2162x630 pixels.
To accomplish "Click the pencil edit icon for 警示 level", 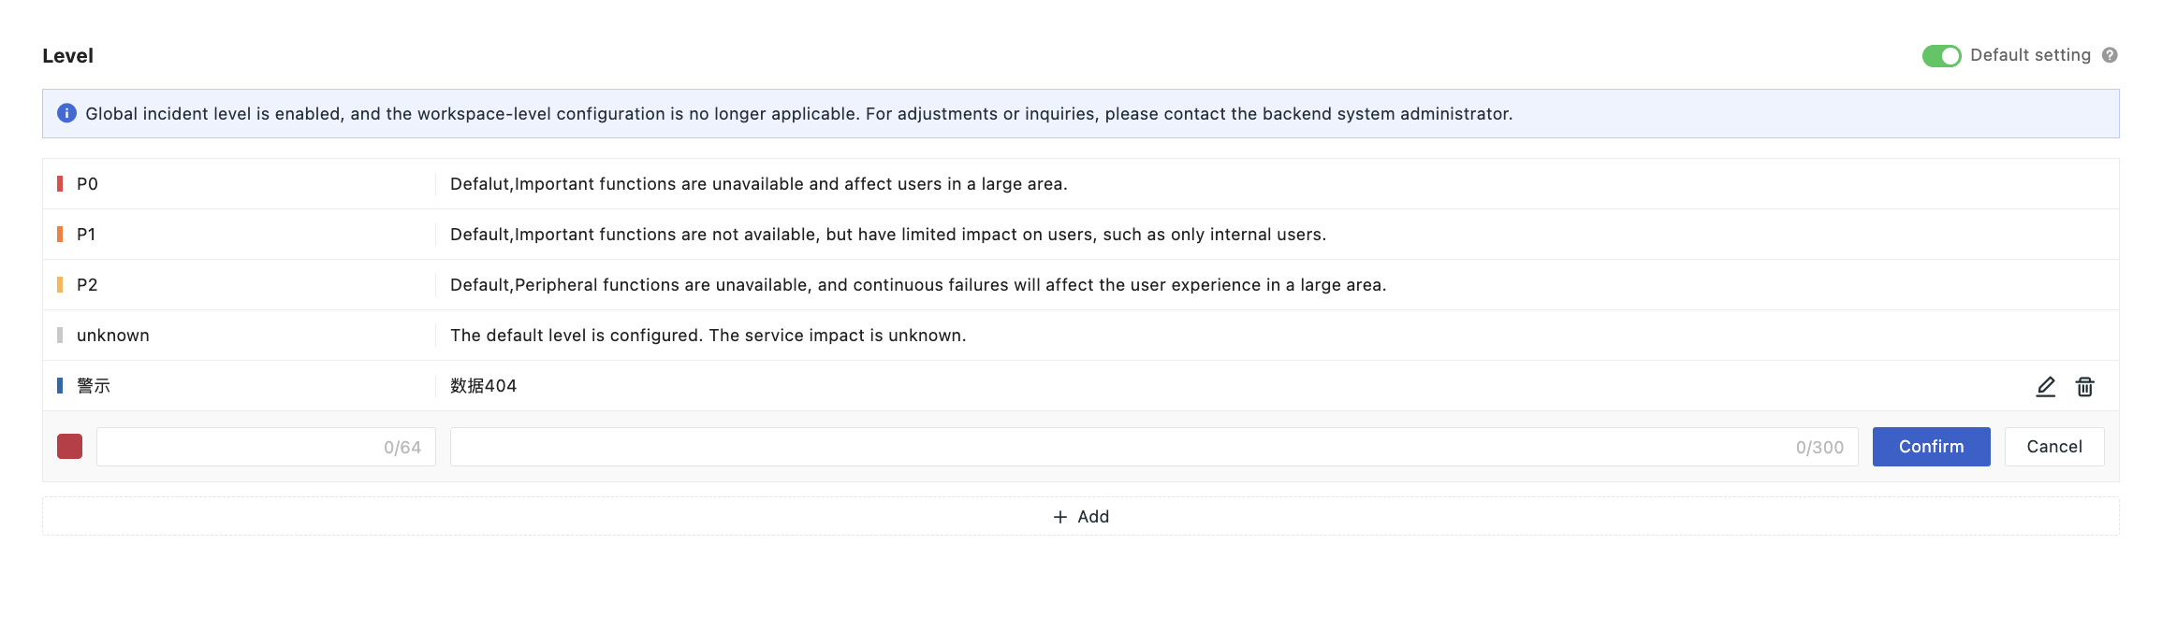I will 2045,386.
